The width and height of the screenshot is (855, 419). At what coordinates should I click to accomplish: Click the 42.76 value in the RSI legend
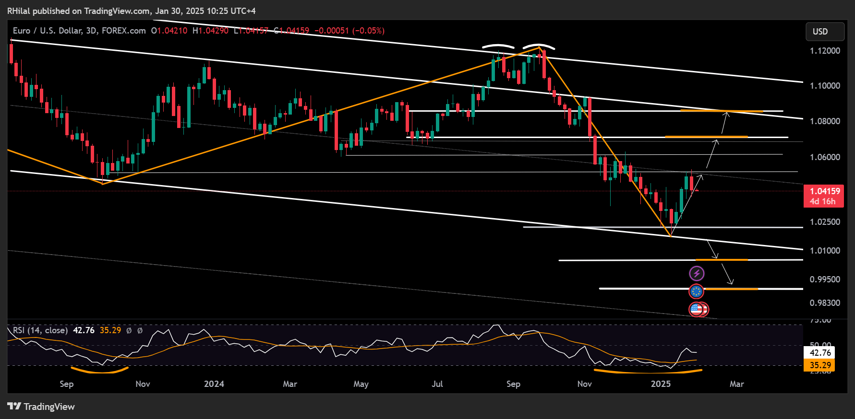pyautogui.click(x=84, y=330)
